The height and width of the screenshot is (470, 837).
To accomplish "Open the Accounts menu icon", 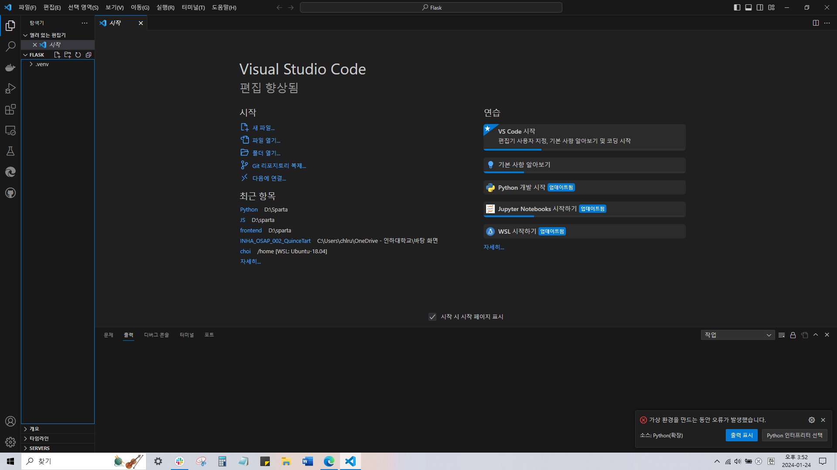I will 10,421.
